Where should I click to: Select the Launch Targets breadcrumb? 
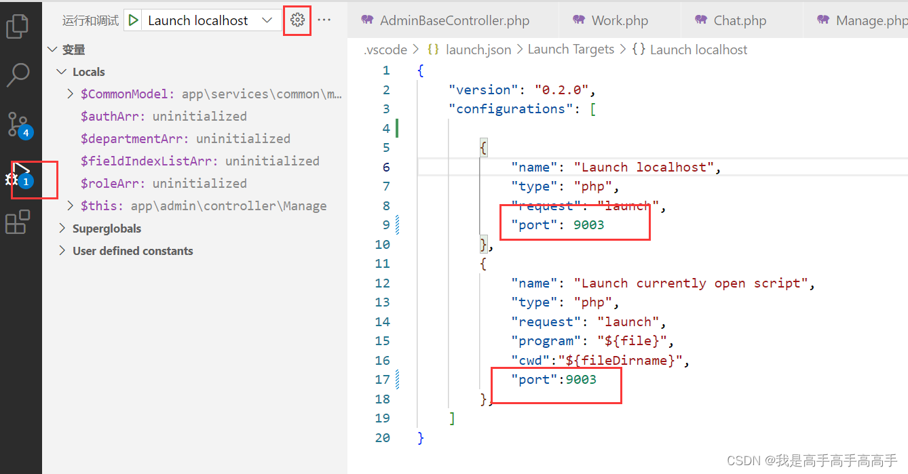point(571,49)
